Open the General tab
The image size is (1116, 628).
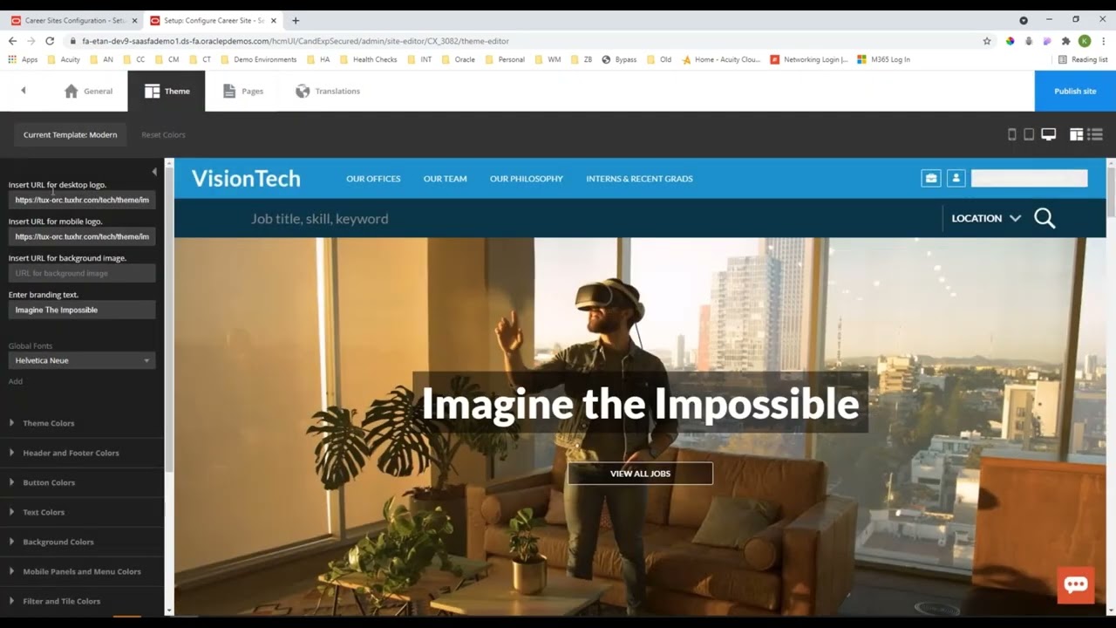click(x=88, y=91)
